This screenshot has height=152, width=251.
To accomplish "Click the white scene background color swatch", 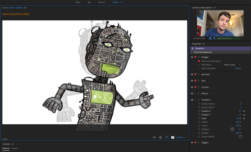I will pyautogui.click(x=172, y=137).
